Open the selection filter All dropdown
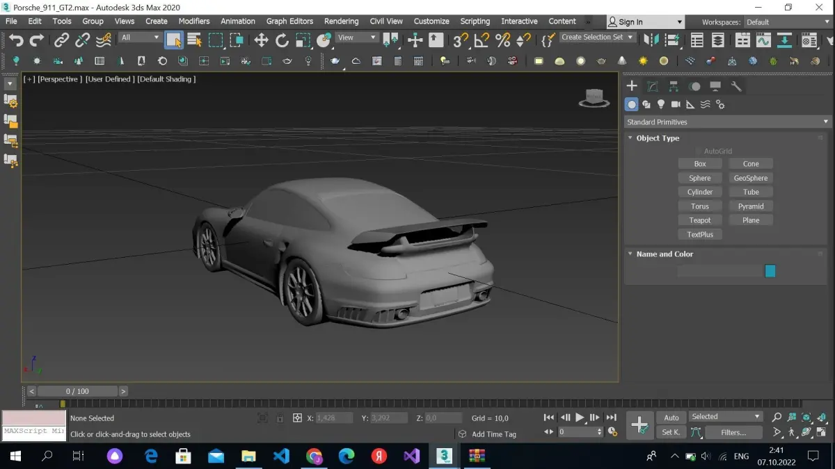835x469 pixels. coord(140,38)
